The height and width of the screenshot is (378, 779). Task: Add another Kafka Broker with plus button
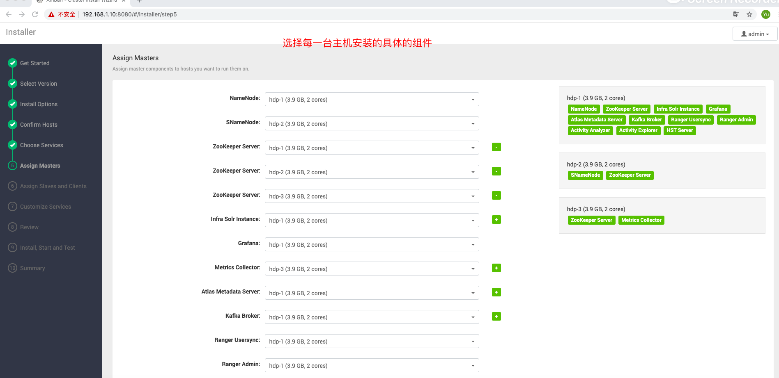pyautogui.click(x=496, y=317)
